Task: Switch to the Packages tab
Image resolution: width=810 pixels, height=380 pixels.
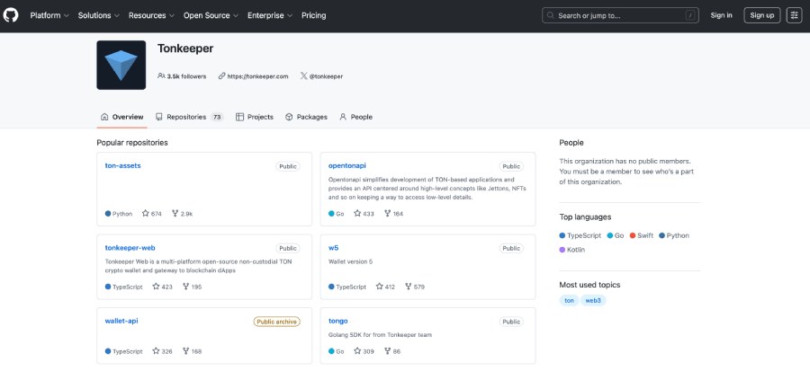Action: coord(306,117)
